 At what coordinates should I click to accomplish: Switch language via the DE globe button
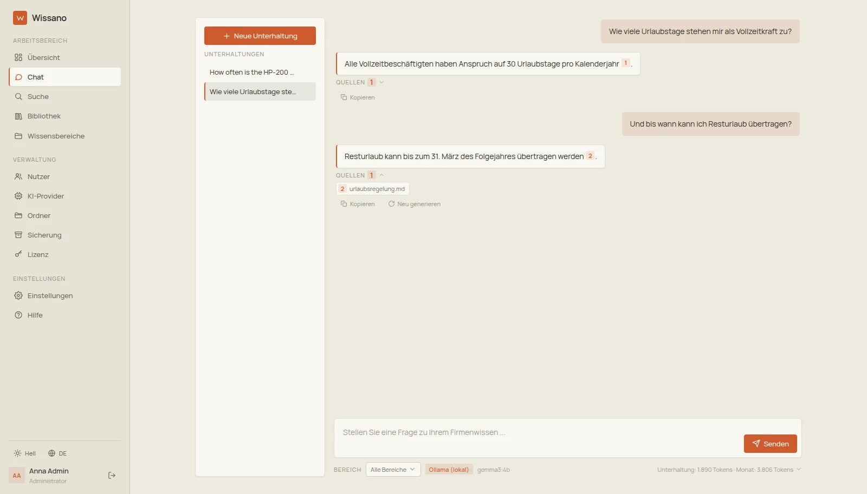pyautogui.click(x=57, y=453)
